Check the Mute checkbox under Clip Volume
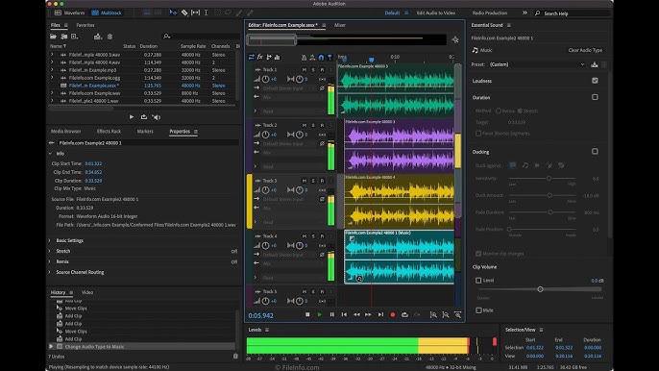 478,310
